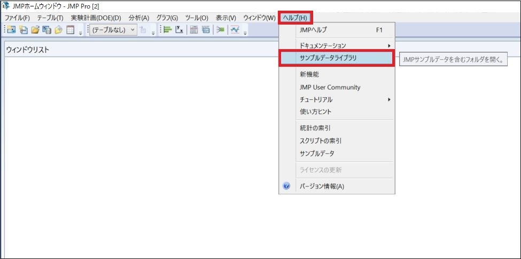The image size is (521, 259).
Task: Click the disabled ライセンスの更新 entry
Action: click(x=337, y=170)
